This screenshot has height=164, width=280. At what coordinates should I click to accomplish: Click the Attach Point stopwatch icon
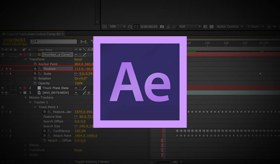click(45, 136)
